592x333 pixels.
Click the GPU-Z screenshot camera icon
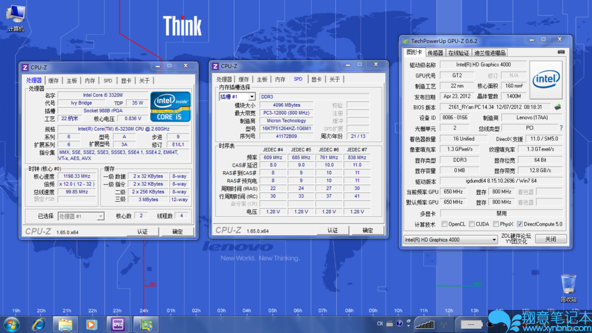tap(561, 52)
